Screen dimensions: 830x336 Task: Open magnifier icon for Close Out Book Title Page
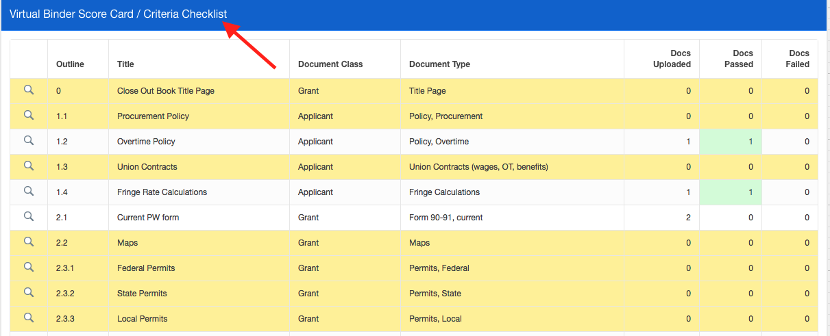point(29,90)
